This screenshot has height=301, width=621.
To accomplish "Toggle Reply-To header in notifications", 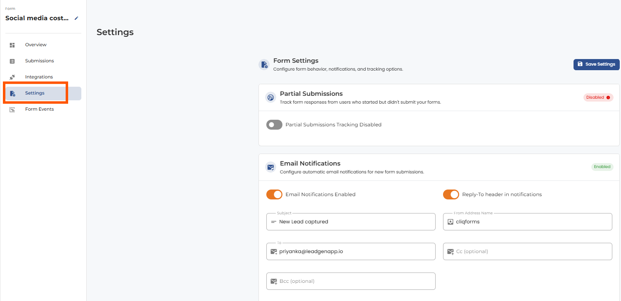I will pos(451,194).
